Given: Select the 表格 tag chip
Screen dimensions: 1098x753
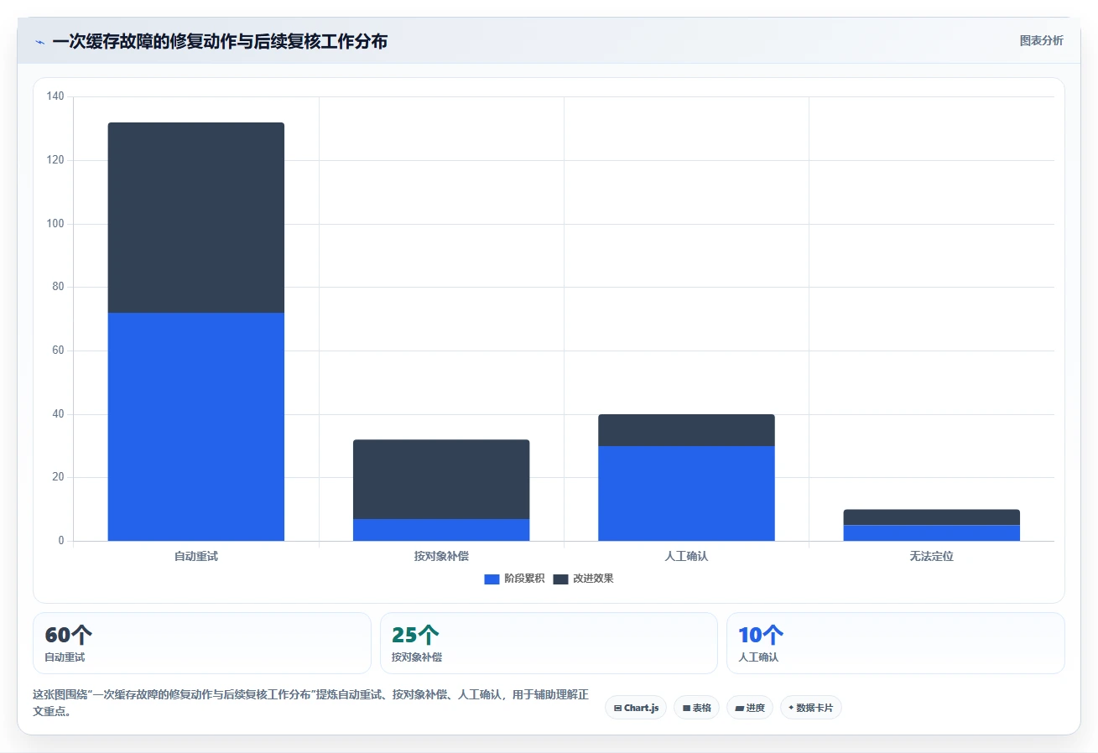Looking at the screenshot, I should [x=696, y=708].
